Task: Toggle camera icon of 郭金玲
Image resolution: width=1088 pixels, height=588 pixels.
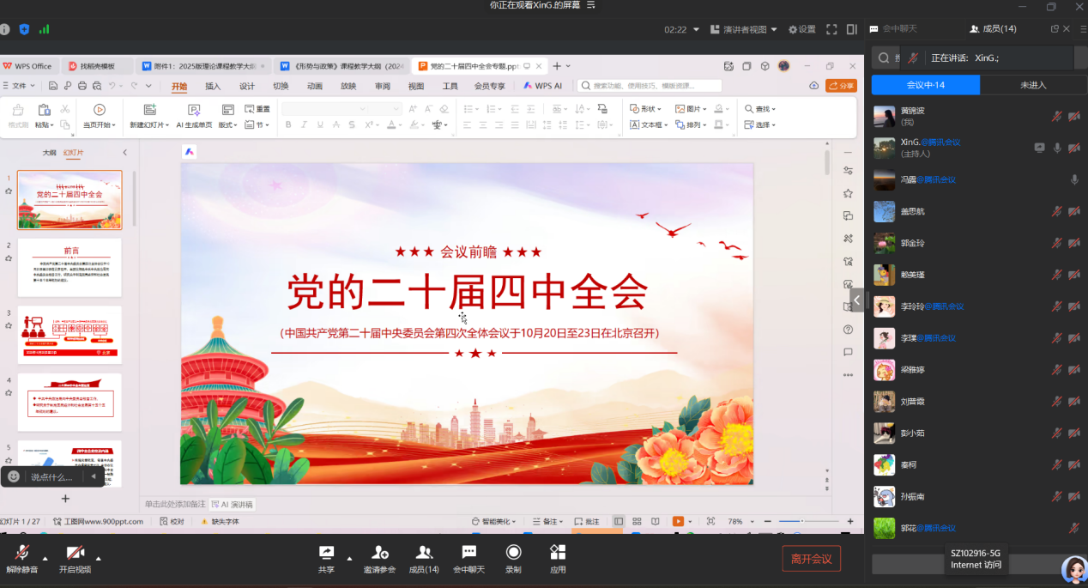Action: 1074,243
